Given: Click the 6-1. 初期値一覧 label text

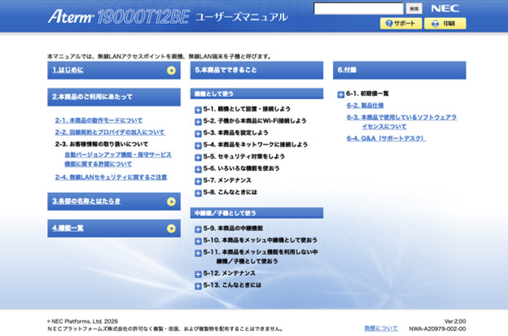Looking at the screenshot, I should click(x=367, y=94).
